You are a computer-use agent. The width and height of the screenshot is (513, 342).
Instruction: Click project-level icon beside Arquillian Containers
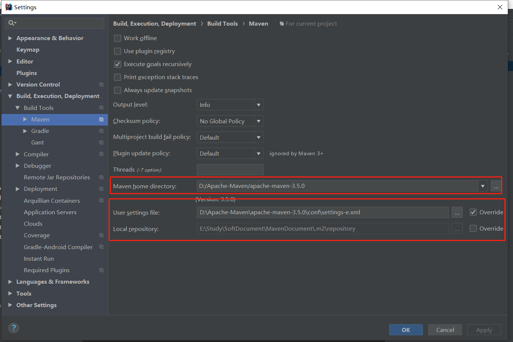point(101,201)
